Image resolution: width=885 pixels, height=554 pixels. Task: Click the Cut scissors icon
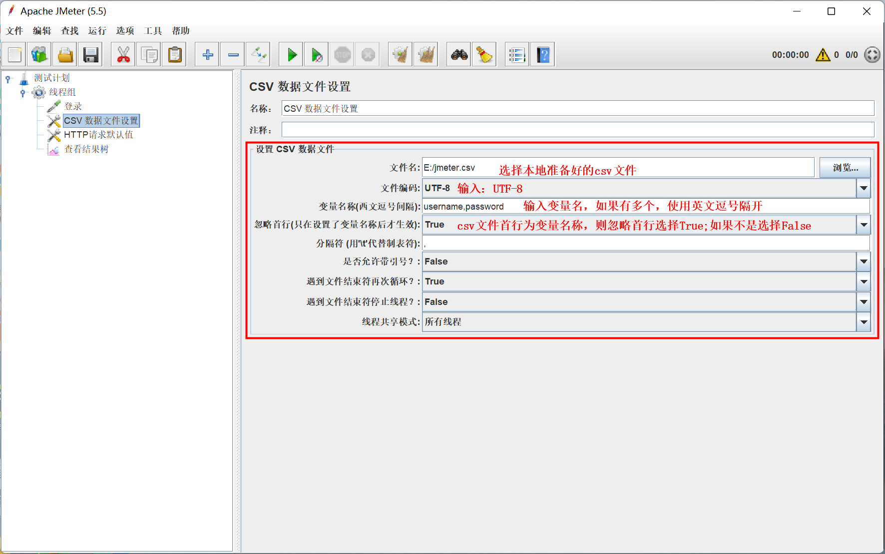pyautogui.click(x=123, y=54)
